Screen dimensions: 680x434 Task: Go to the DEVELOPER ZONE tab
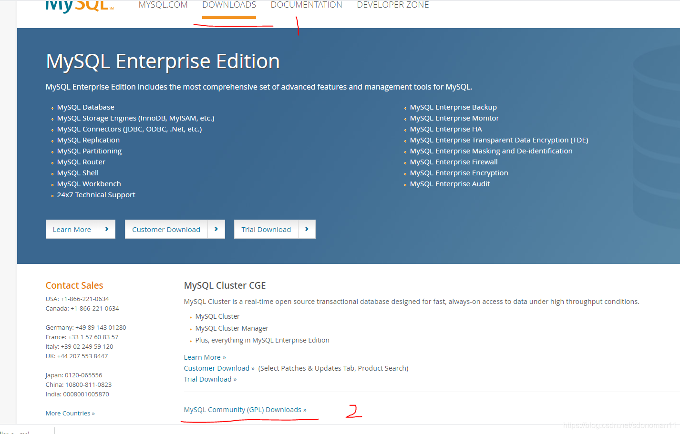[393, 5]
